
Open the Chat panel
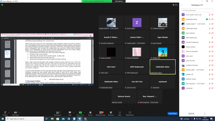pyautogui.click(x=70, y=113)
